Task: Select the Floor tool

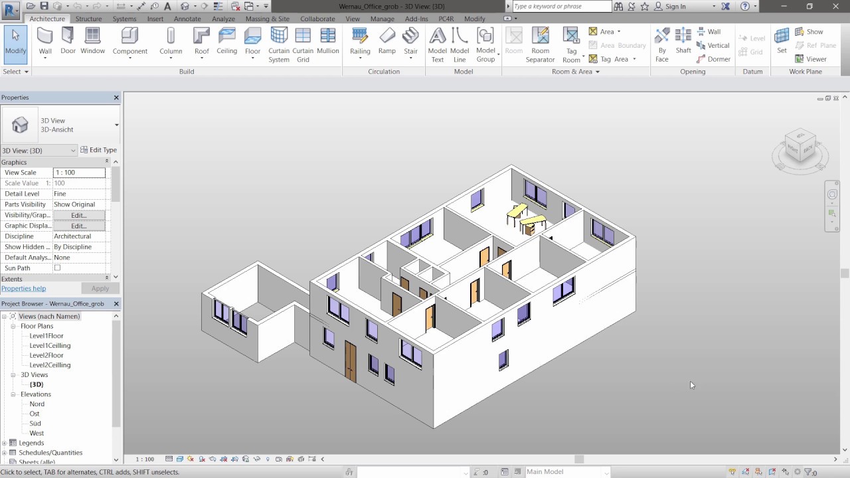Action: pyautogui.click(x=253, y=42)
